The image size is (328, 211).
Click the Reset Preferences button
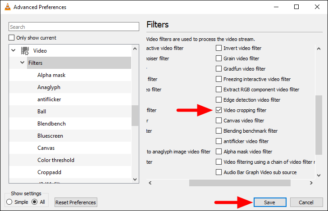coord(76,202)
